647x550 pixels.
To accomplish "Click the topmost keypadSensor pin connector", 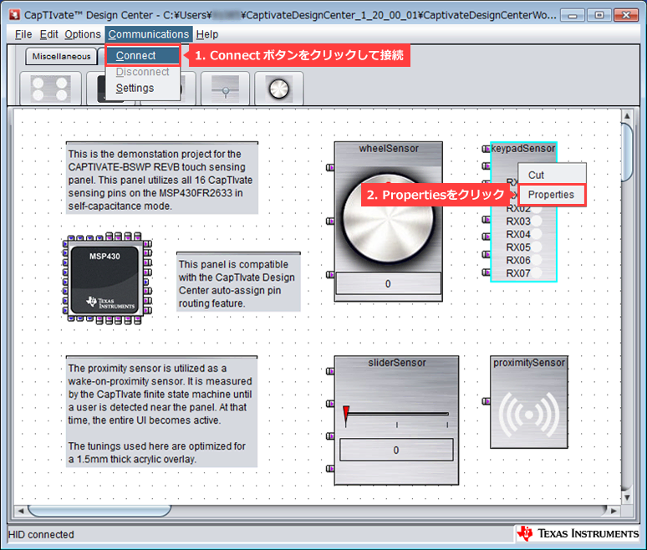I will [x=486, y=149].
